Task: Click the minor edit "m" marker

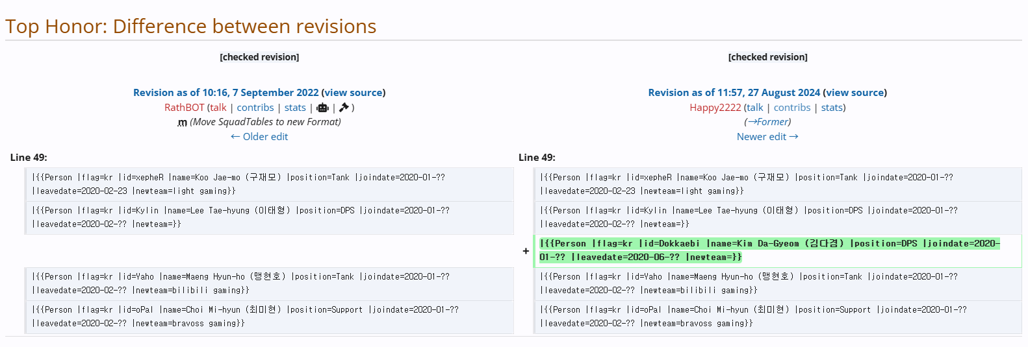Action: point(182,123)
